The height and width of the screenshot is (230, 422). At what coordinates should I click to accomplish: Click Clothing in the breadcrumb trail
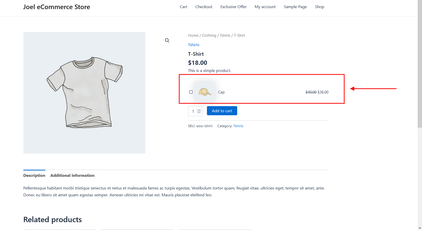pyautogui.click(x=209, y=35)
